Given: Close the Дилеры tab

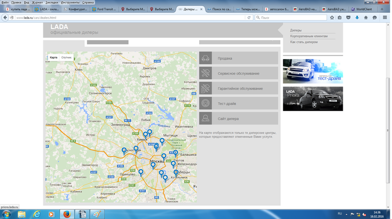Looking at the screenshot, I should 201,9.
